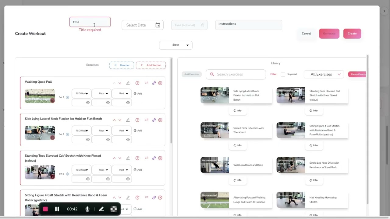Click the Create Exercise button in Library
Image resolution: width=390 pixels, height=219 pixels.
357,74
